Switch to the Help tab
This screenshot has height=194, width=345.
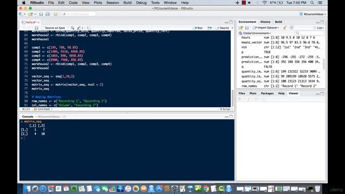pos(281,93)
